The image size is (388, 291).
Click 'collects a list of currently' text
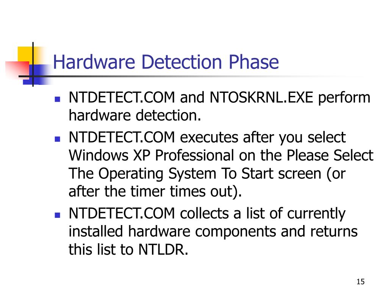pyautogui.click(x=263, y=214)
